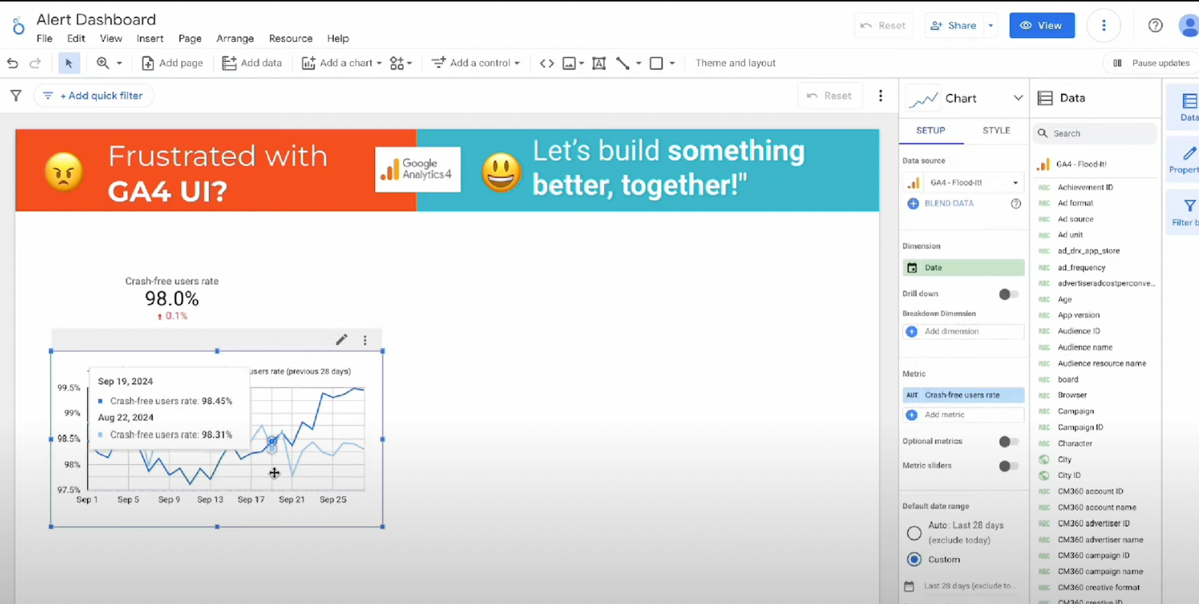Click the Date dimension calendar icon
This screenshot has height=604, width=1199.
coord(912,268)
